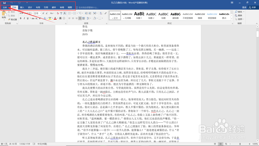
Task: Apply character shading icon
Action: point(60,18)
